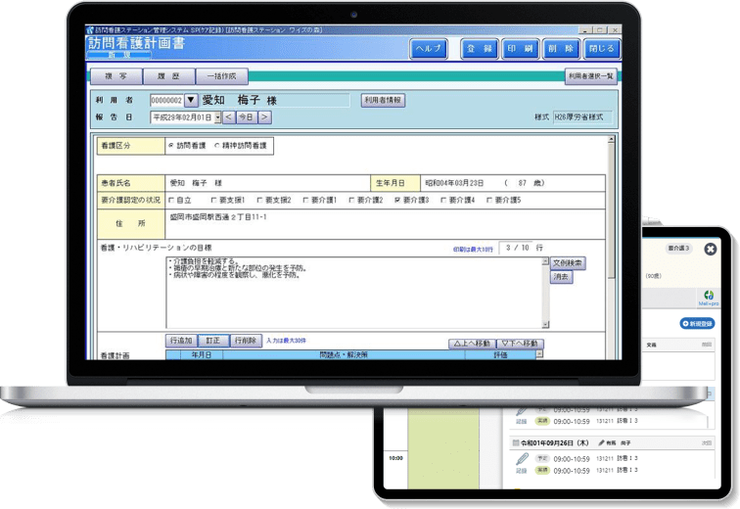Click the 削除 delete button

(561, 49)
